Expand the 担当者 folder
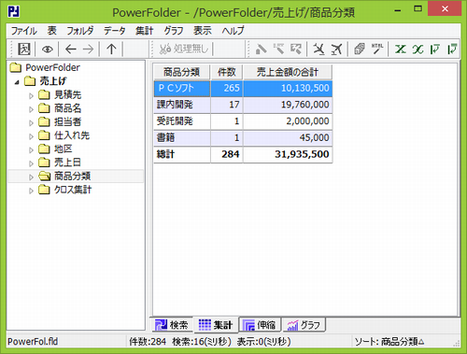467x354 pixels. click(x=31, y=122)
